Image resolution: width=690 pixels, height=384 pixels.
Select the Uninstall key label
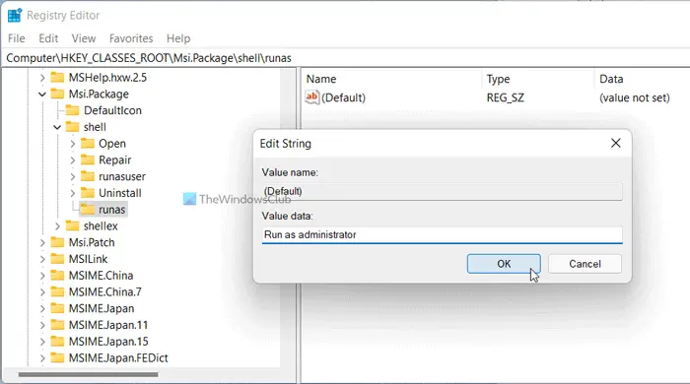[x=120, y=193]
